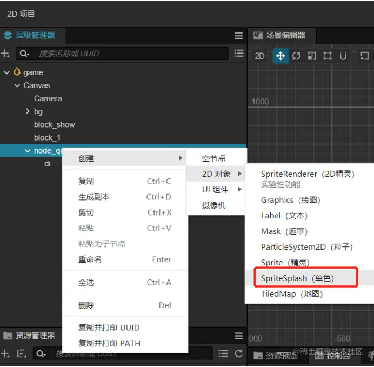Switch to the 场景编辑器 tab
374x367 pixels.
coord(282,36)
